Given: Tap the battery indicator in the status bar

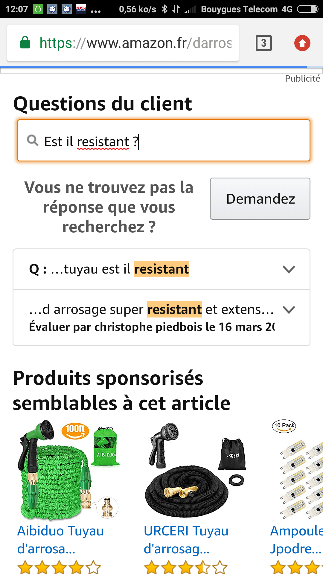Looking at the screenshot, I should click(x=309, y=9).
